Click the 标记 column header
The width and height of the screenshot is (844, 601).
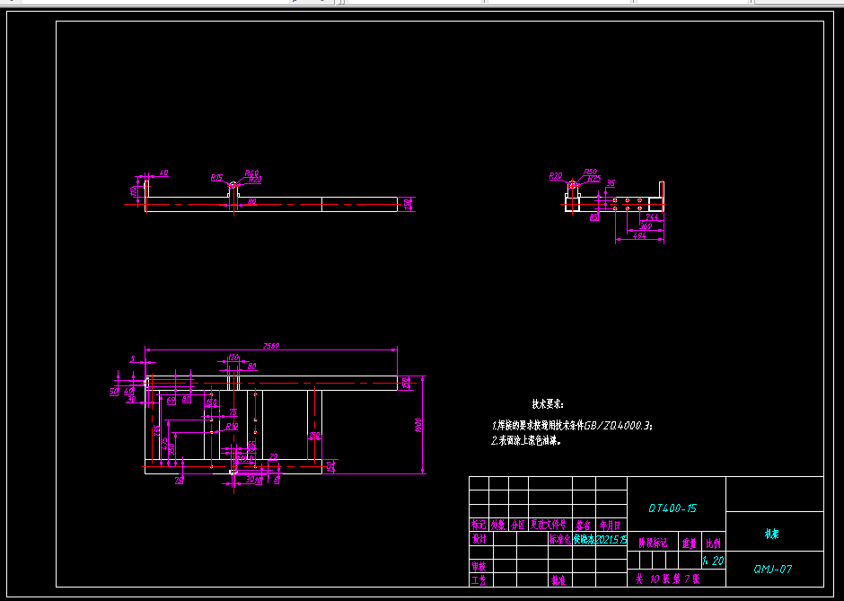coord(479,525)
